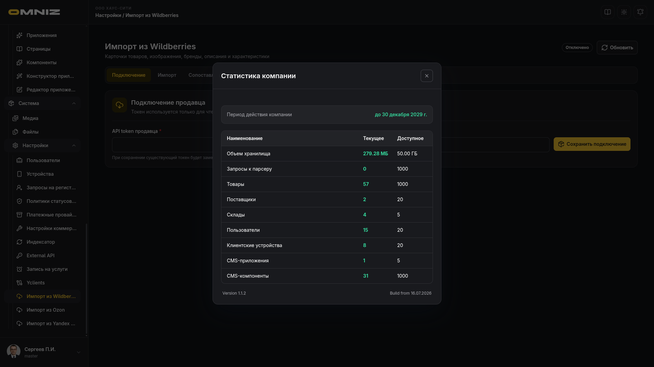Click the Запросы к парсеру row label
Screen dimensions: 654x367
[x=249, y=169]
